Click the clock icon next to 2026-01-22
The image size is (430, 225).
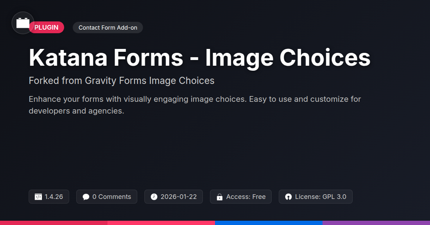point(154,197)
